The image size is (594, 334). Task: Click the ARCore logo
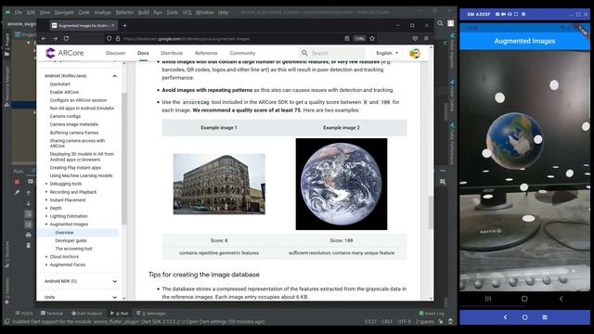pyautogui.click(x=64, y=53)
